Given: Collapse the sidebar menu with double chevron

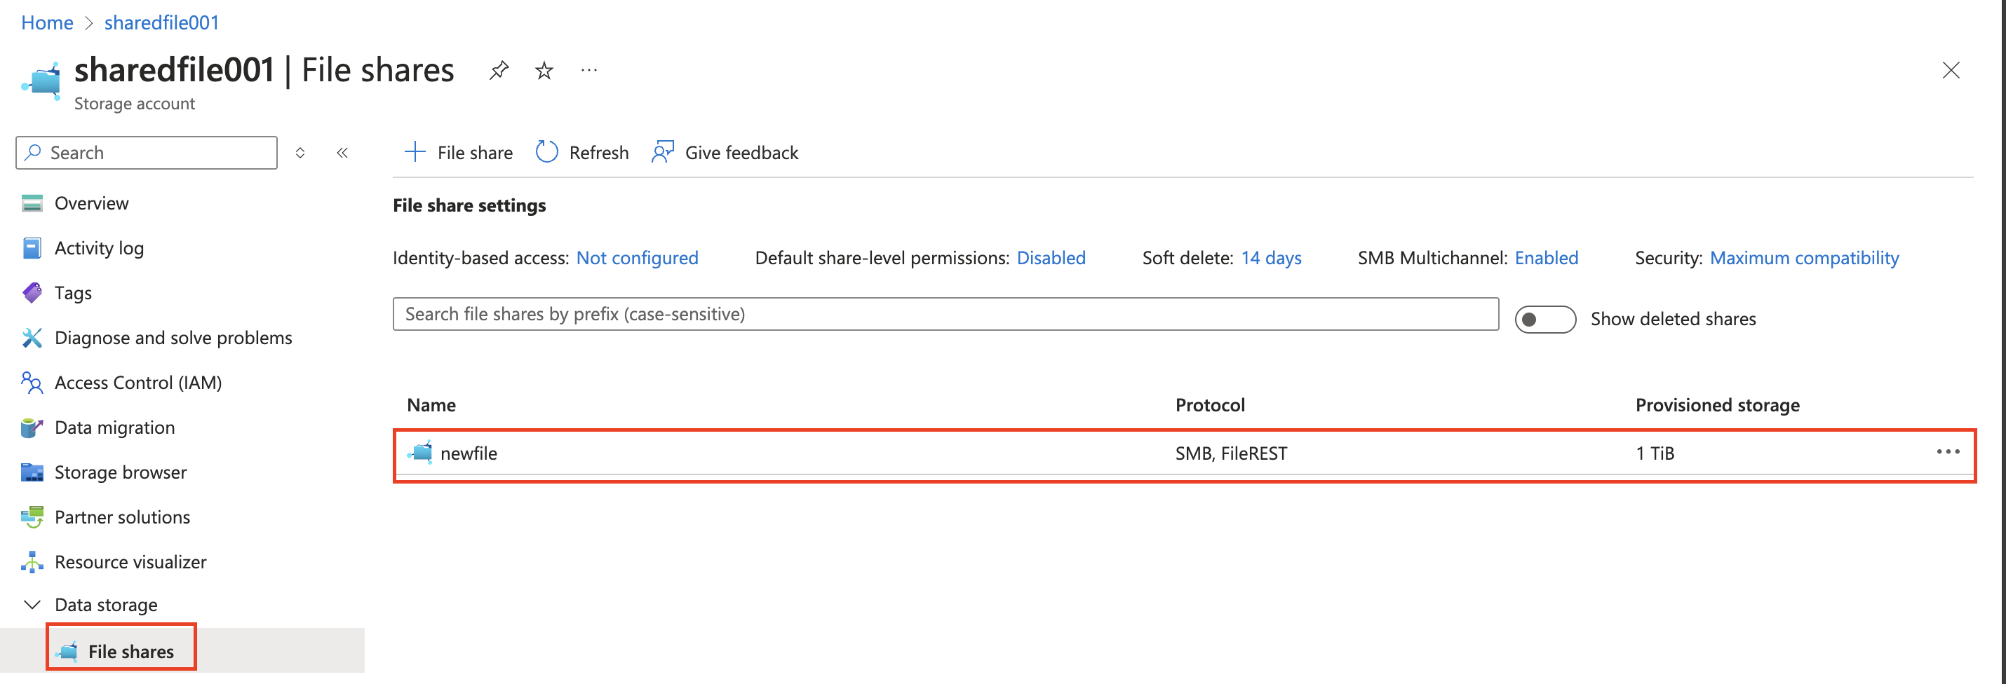Looking at the screenshot, I should point(342,153).
